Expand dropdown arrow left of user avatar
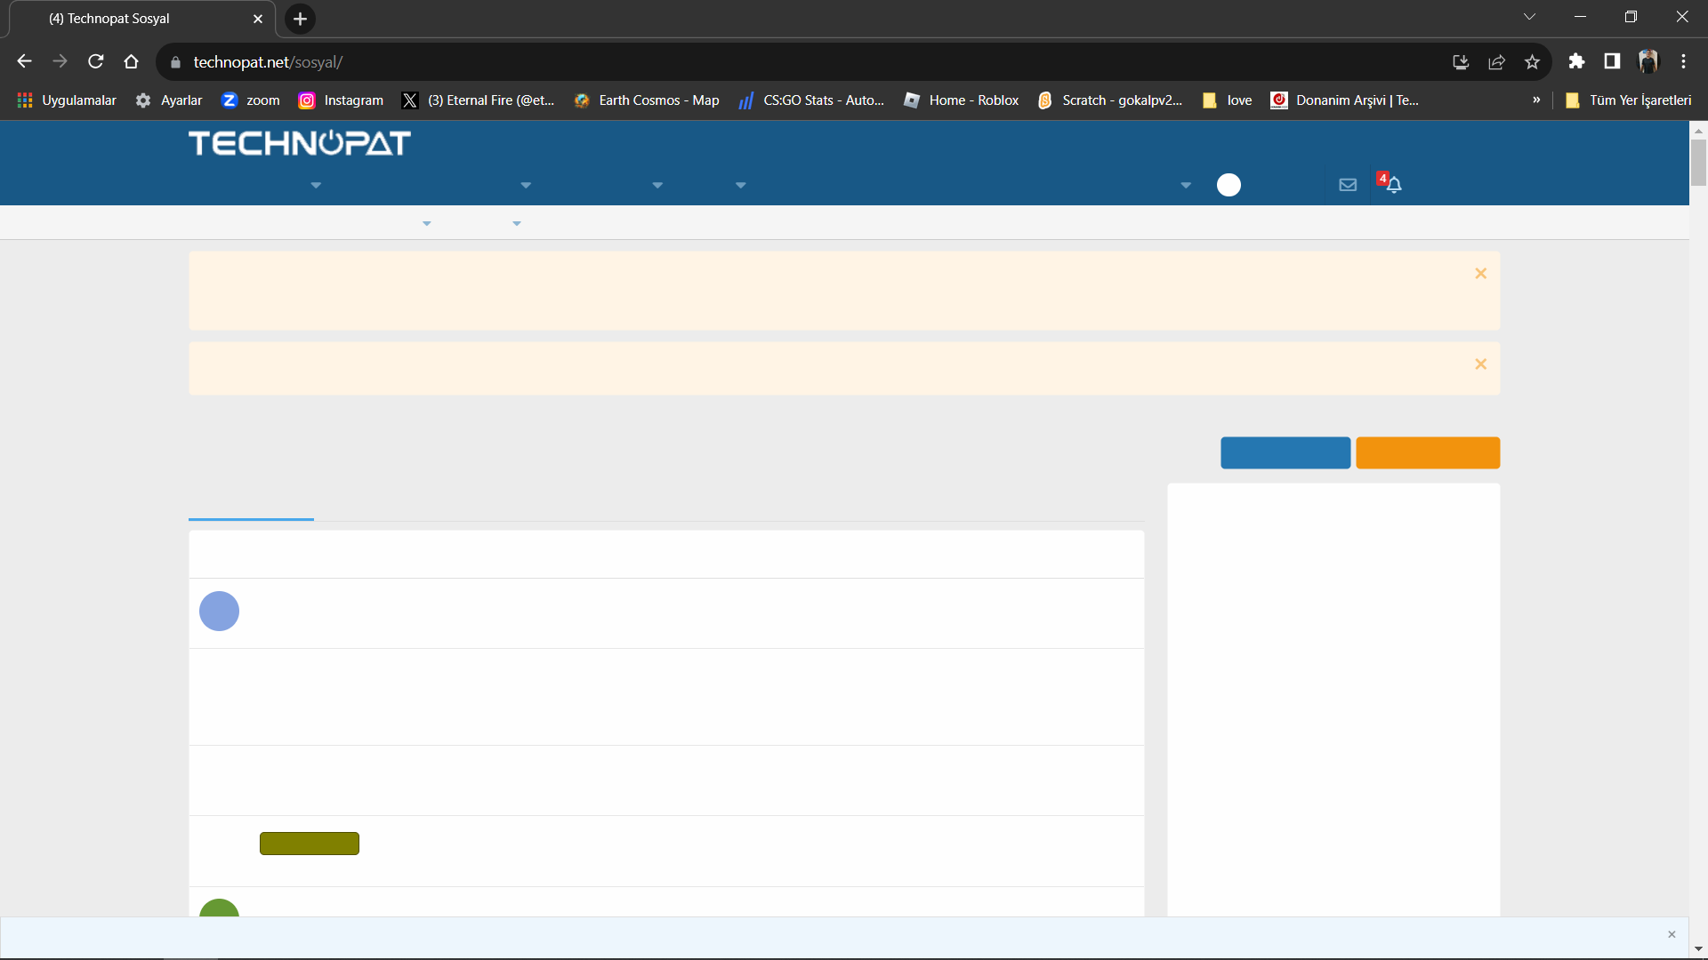Screen dimensions: 1708x960 click(1186, 186)
